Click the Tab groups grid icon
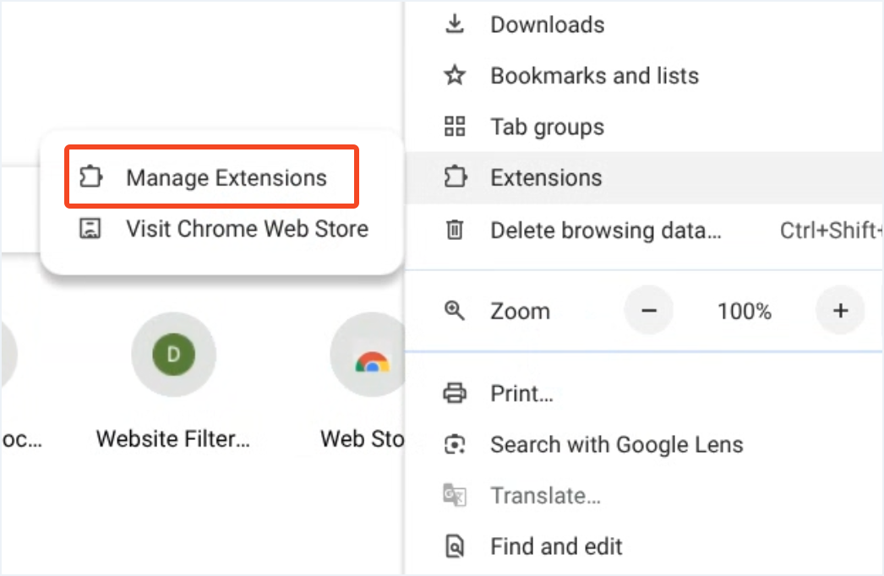This screenshot has width=884, height=576. [x=455, y=126]
